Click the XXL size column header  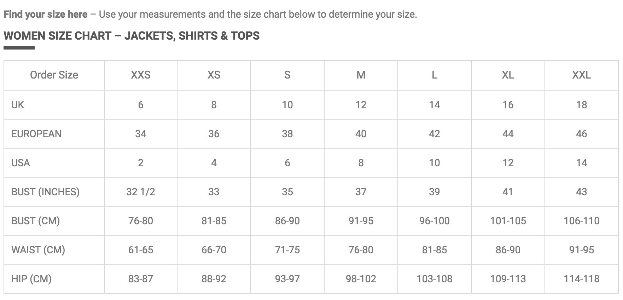pyautogui.click(x=582, y=75)
